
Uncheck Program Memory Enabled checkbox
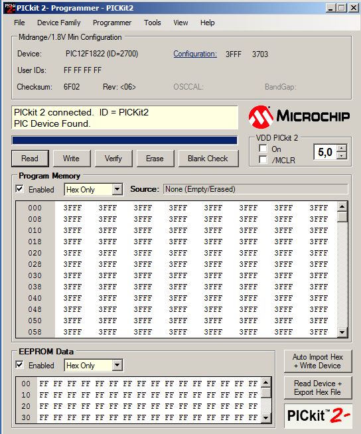19,189
